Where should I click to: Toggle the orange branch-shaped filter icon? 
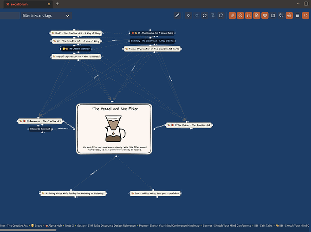pos(248,15)
